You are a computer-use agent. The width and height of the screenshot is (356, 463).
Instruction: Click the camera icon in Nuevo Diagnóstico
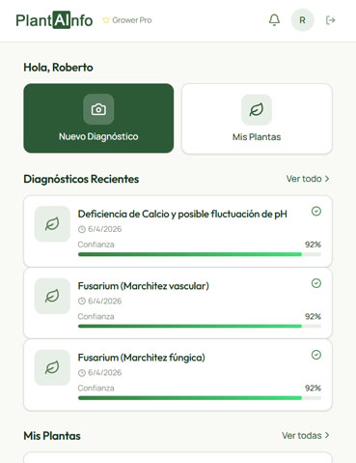point(98,109)
